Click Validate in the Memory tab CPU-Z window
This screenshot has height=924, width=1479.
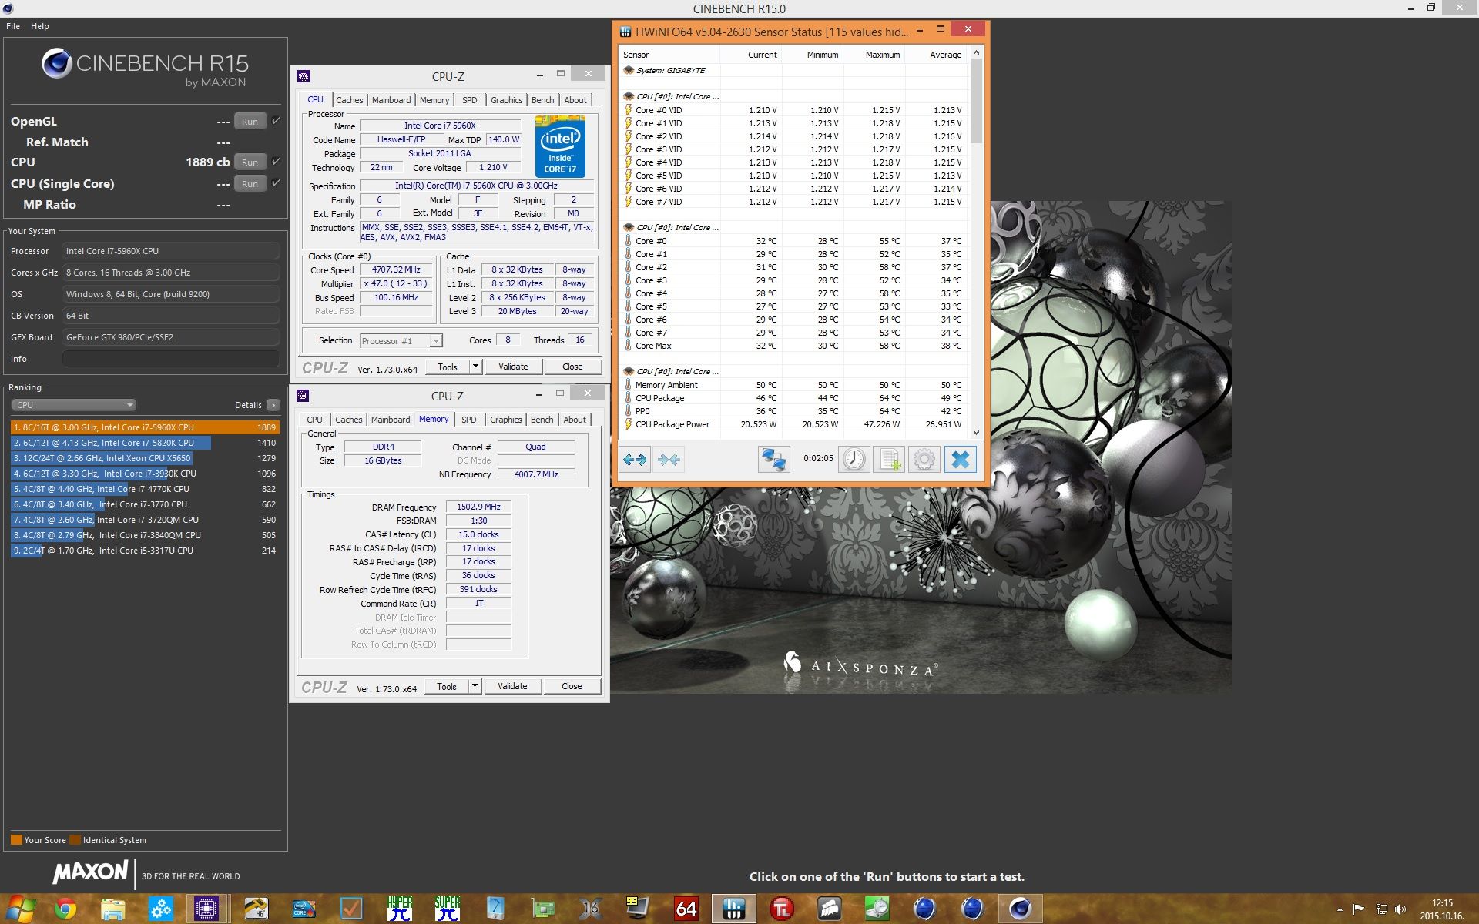tap(512, 686)
